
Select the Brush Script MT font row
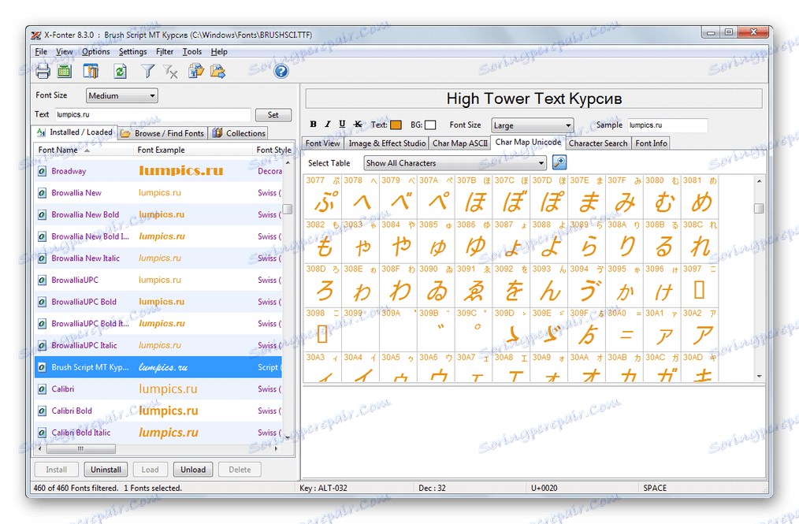158,367
